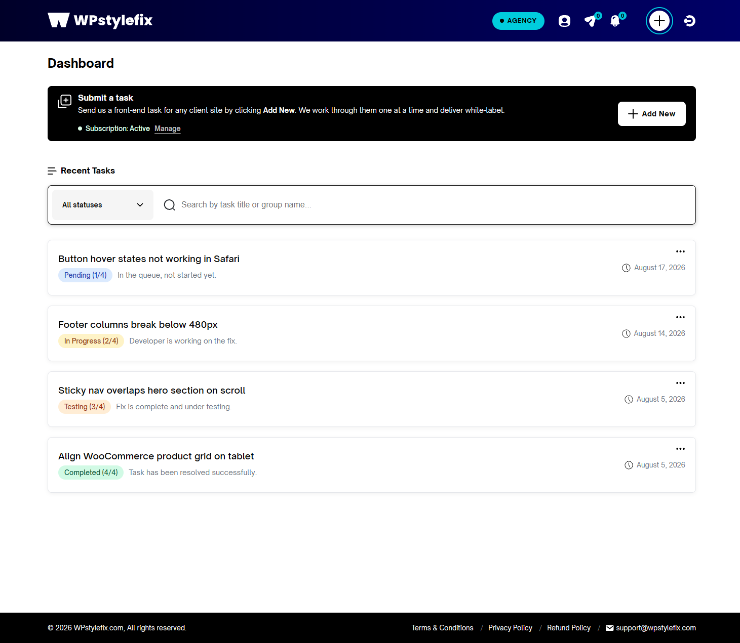Click the round plus button in header
Screen dimensions: 740x643
659,21
